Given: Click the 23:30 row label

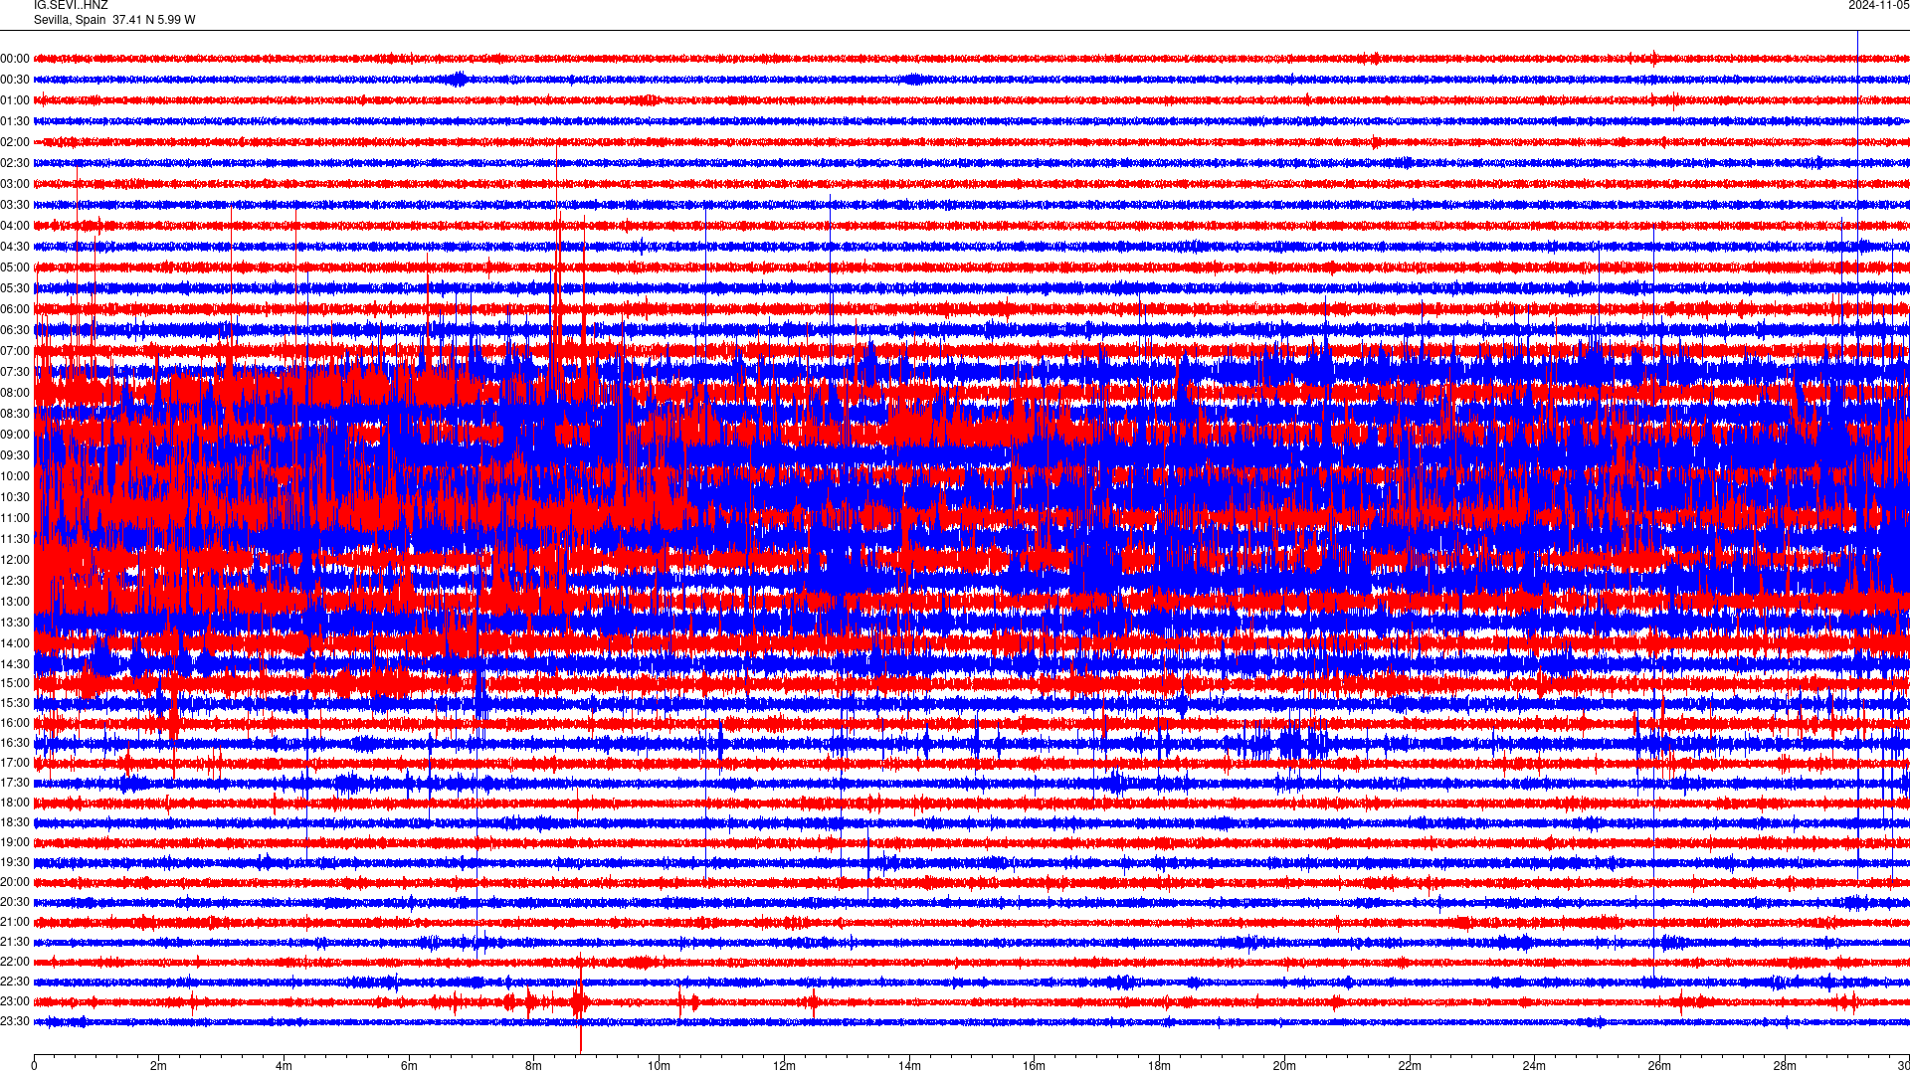Looking at the screenshot, I should (x=15, y=1021).
